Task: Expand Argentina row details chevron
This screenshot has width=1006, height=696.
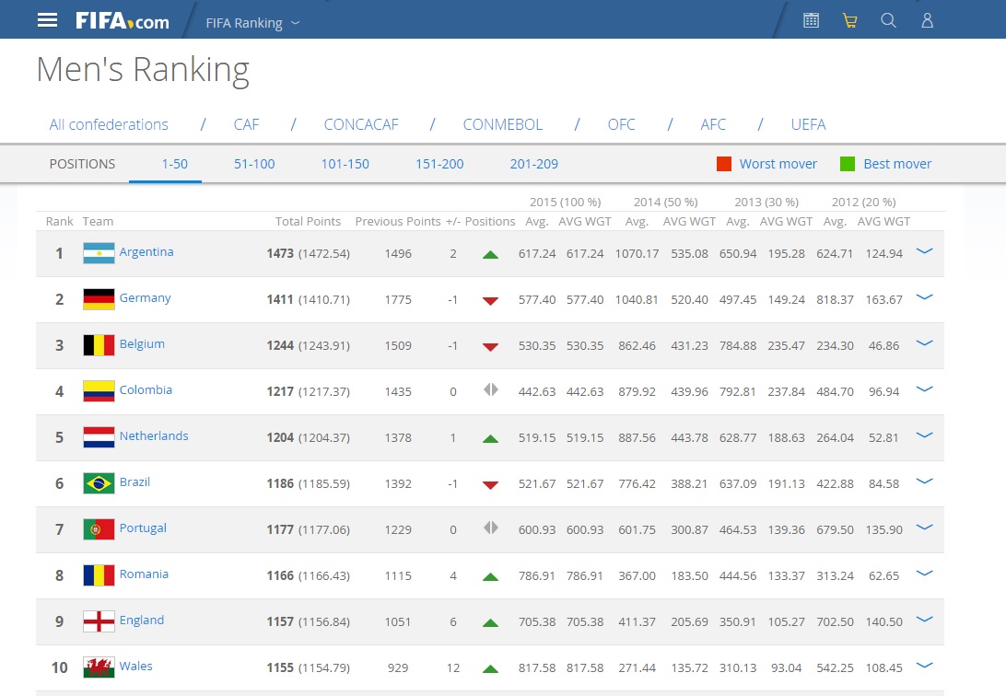Action: coord(925,251)
